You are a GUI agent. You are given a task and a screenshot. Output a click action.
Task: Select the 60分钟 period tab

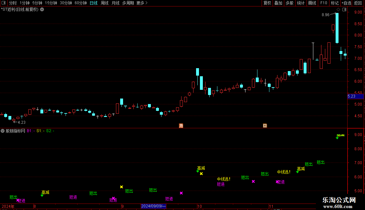[x=80, y=3]
